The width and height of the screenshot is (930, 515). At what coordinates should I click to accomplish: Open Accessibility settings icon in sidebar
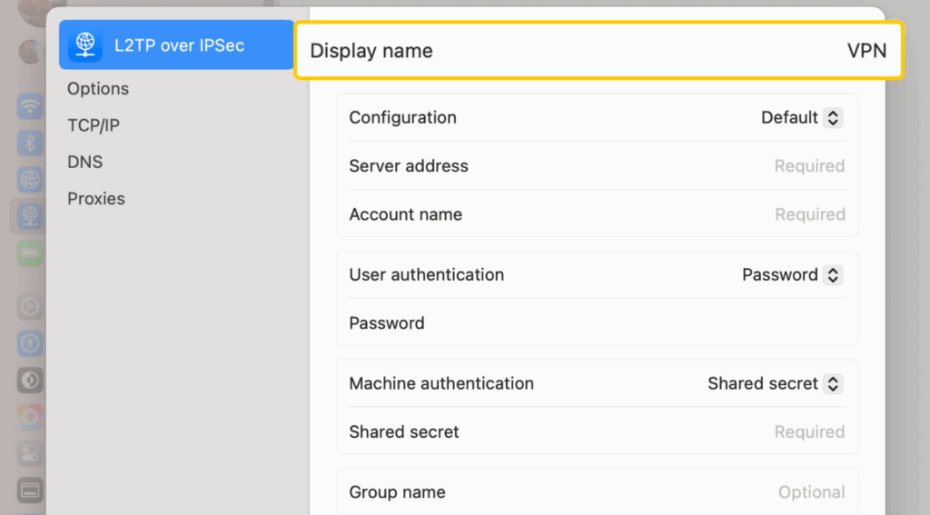31,342
